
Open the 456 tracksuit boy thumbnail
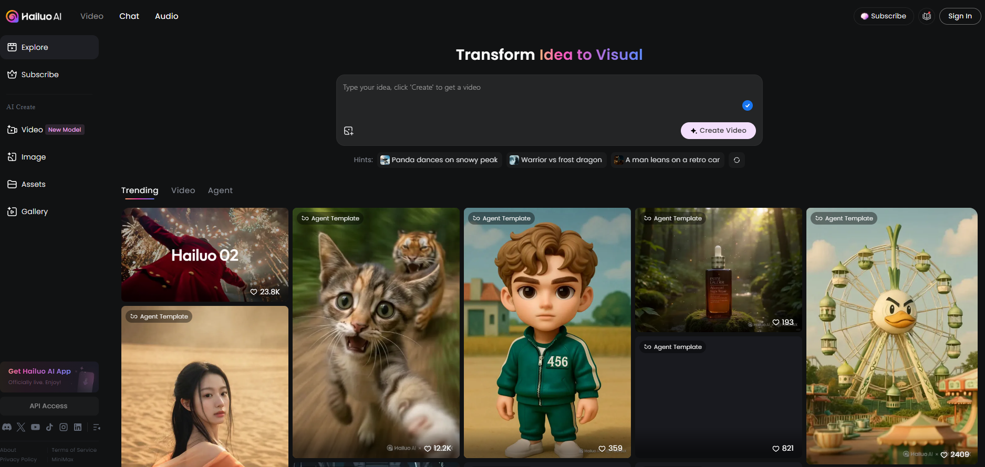(547, 333)
